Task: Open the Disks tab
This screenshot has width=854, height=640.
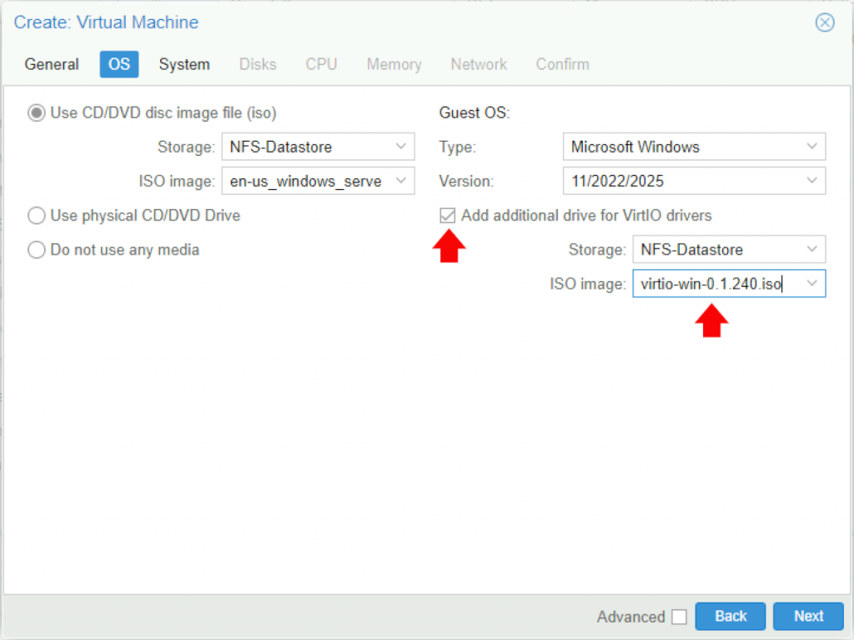Action: [x=258, y=64]
